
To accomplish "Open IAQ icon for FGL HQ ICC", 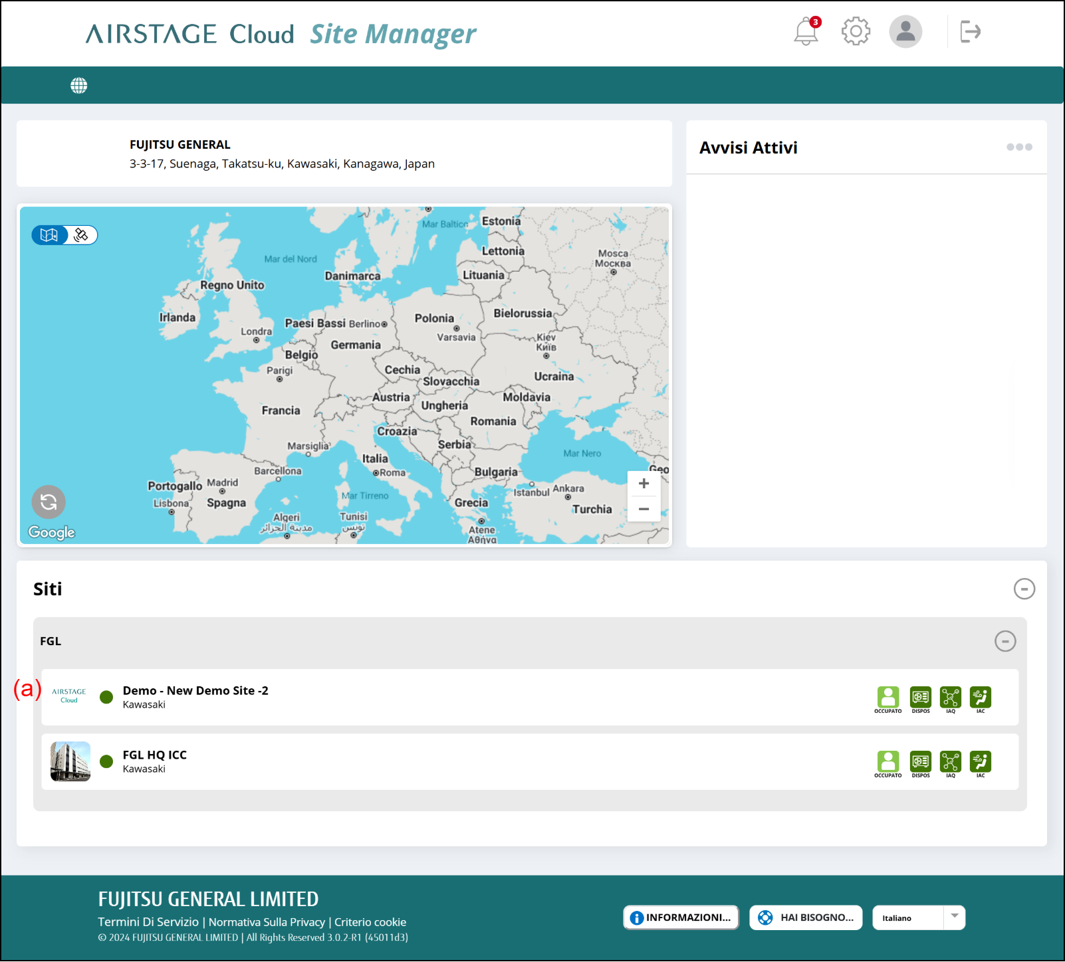I will 950,761.
